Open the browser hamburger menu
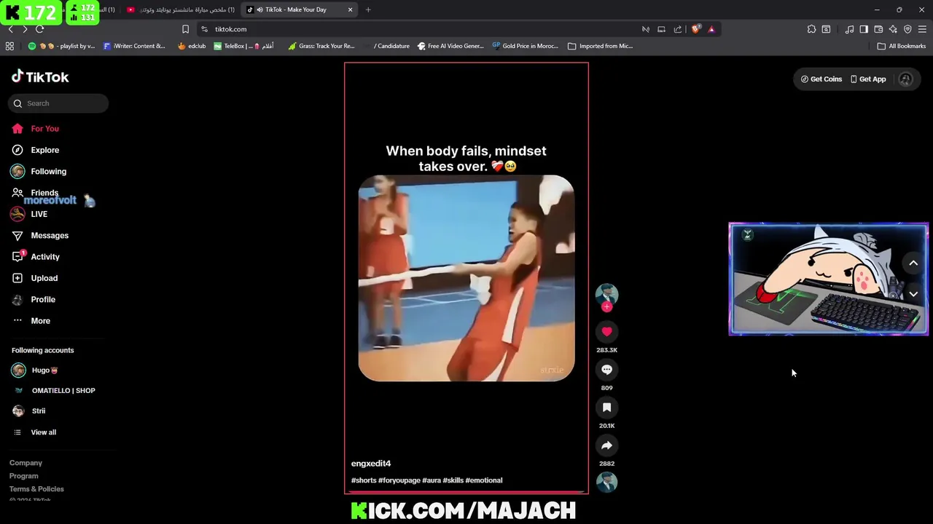 922,29
